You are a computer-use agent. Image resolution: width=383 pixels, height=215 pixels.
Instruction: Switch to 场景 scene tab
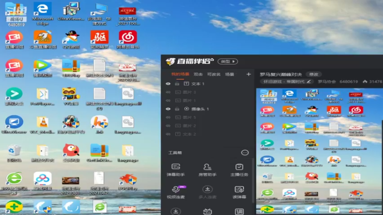(229, 75)
